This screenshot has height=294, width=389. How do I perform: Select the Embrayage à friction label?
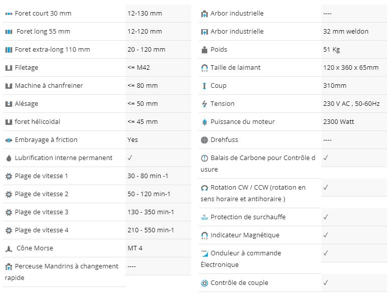pyautogui.click(x=46, y=140)
